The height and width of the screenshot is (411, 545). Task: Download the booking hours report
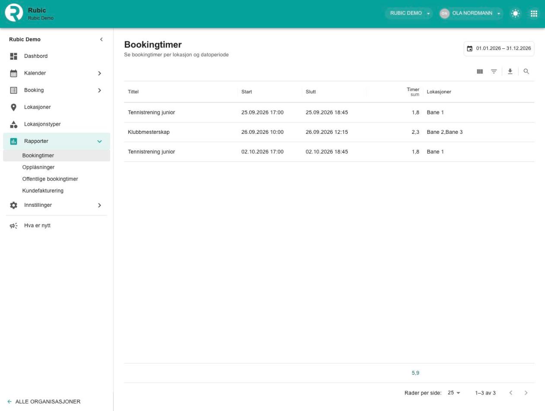click(510, 71)
